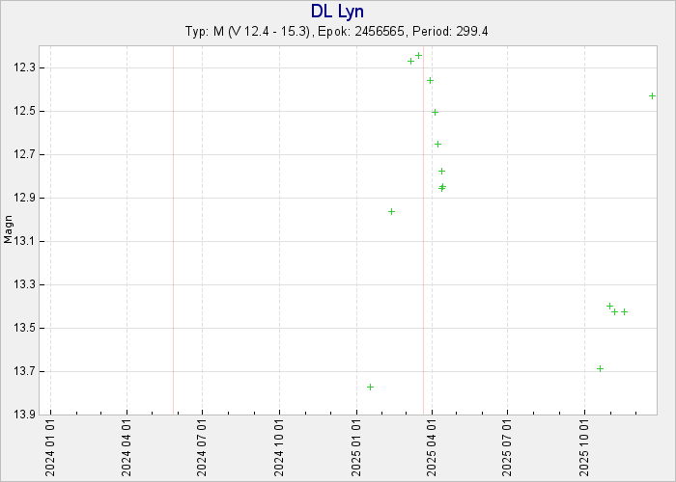This screenshot has height=482, width=676.
Task: Select the gray data point near magnitude 12.96
Action: point(391,211)
